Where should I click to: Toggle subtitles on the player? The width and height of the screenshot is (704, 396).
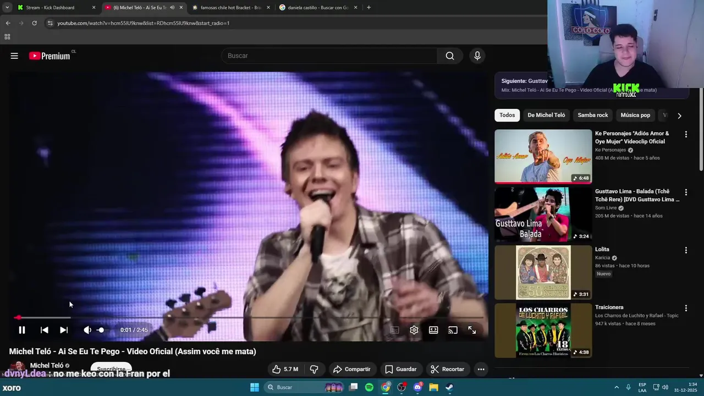coord(394,330)
